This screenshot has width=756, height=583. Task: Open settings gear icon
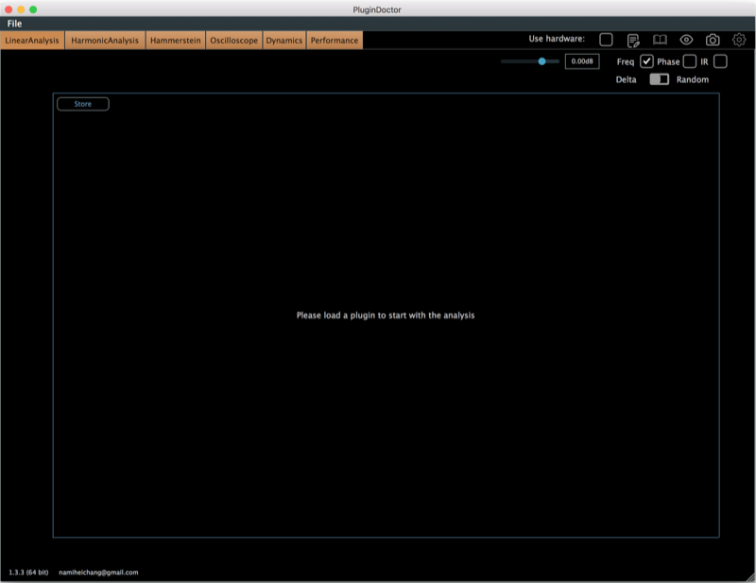tap(739, 40)
